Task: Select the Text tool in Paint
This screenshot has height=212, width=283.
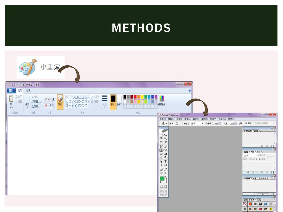Action: pyautogui.click(x=53, y=99)
